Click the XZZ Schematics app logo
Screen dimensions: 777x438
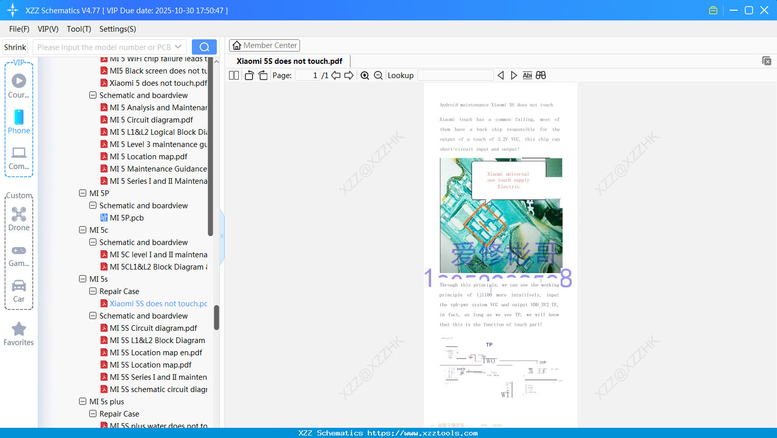pyautogui.click(x=13, y=10)
